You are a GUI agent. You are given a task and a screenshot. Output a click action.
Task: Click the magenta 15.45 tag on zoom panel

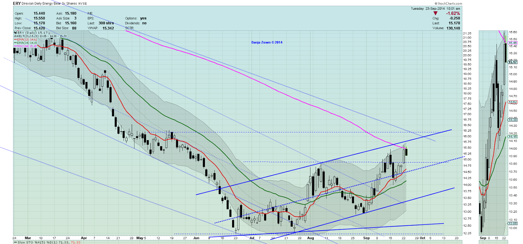click(x=513, y=43)
